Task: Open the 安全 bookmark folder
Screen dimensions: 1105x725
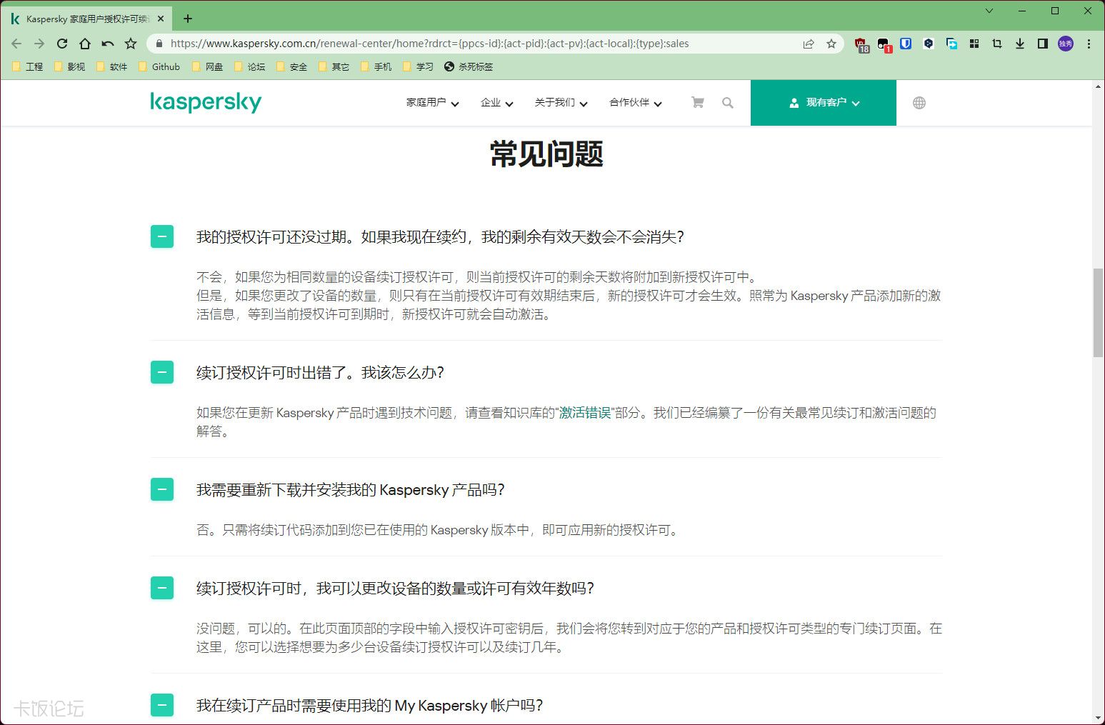Action: point(292,66)
